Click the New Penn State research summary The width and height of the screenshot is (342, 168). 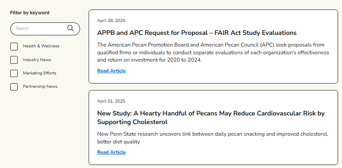(213, 138)
